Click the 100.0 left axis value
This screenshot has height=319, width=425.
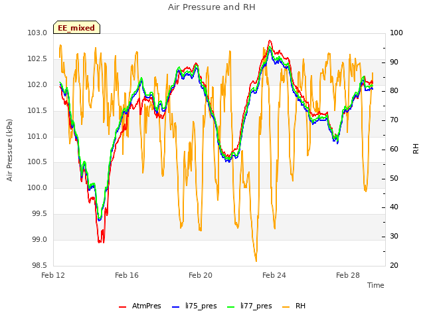pos(37,187)
